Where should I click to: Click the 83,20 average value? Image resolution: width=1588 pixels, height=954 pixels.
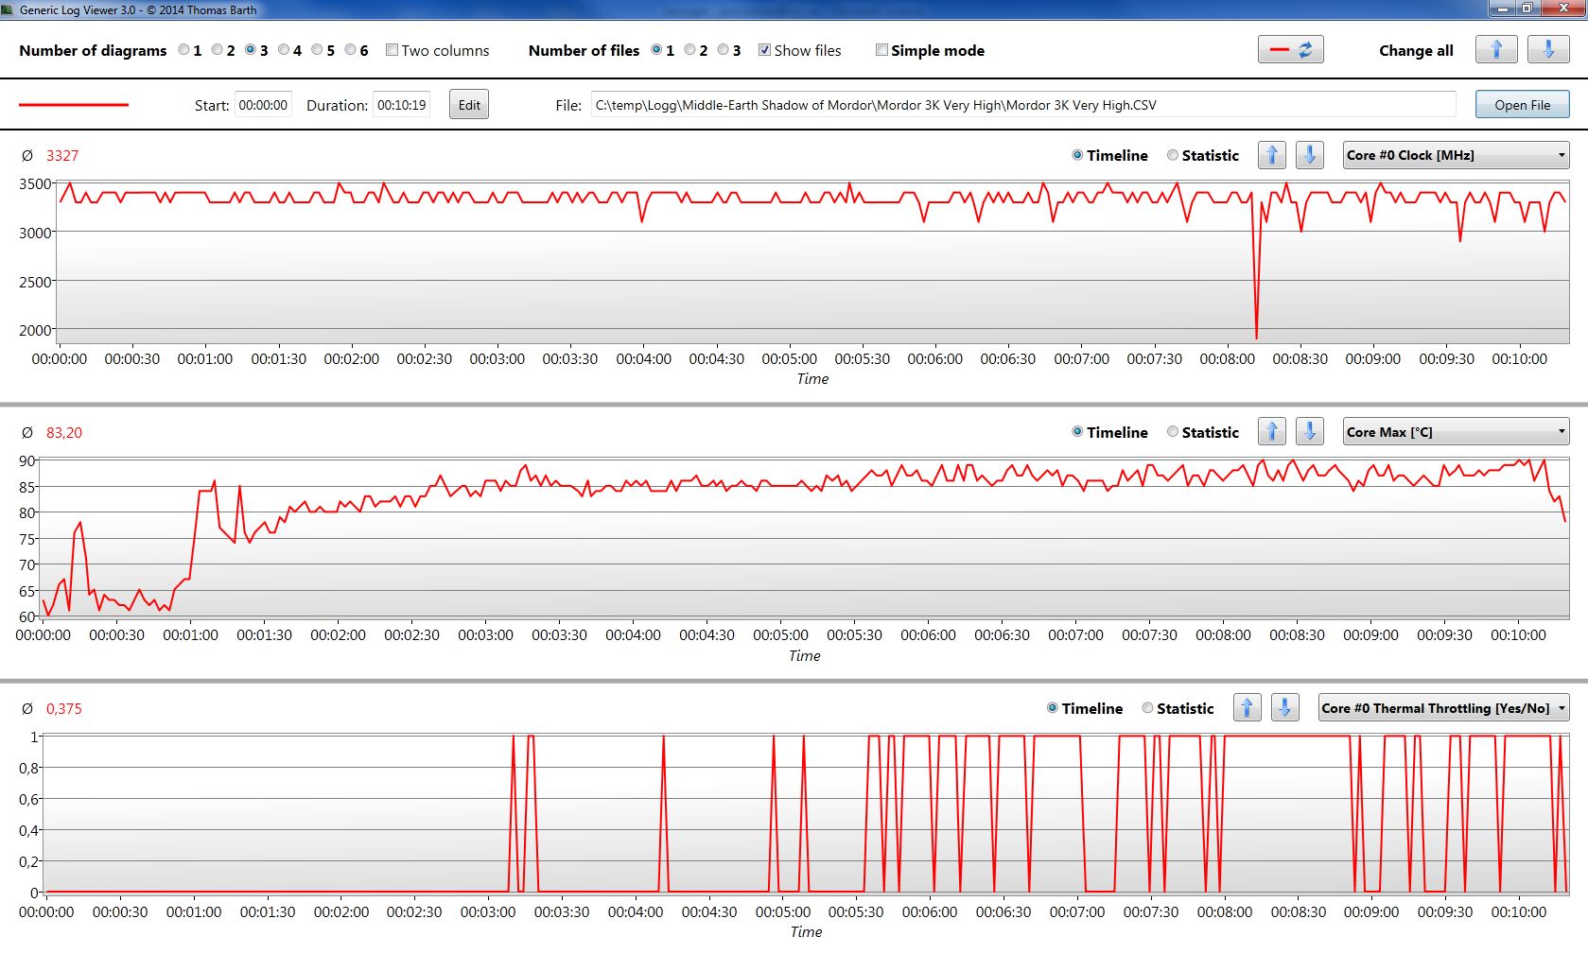pos(64,433)
